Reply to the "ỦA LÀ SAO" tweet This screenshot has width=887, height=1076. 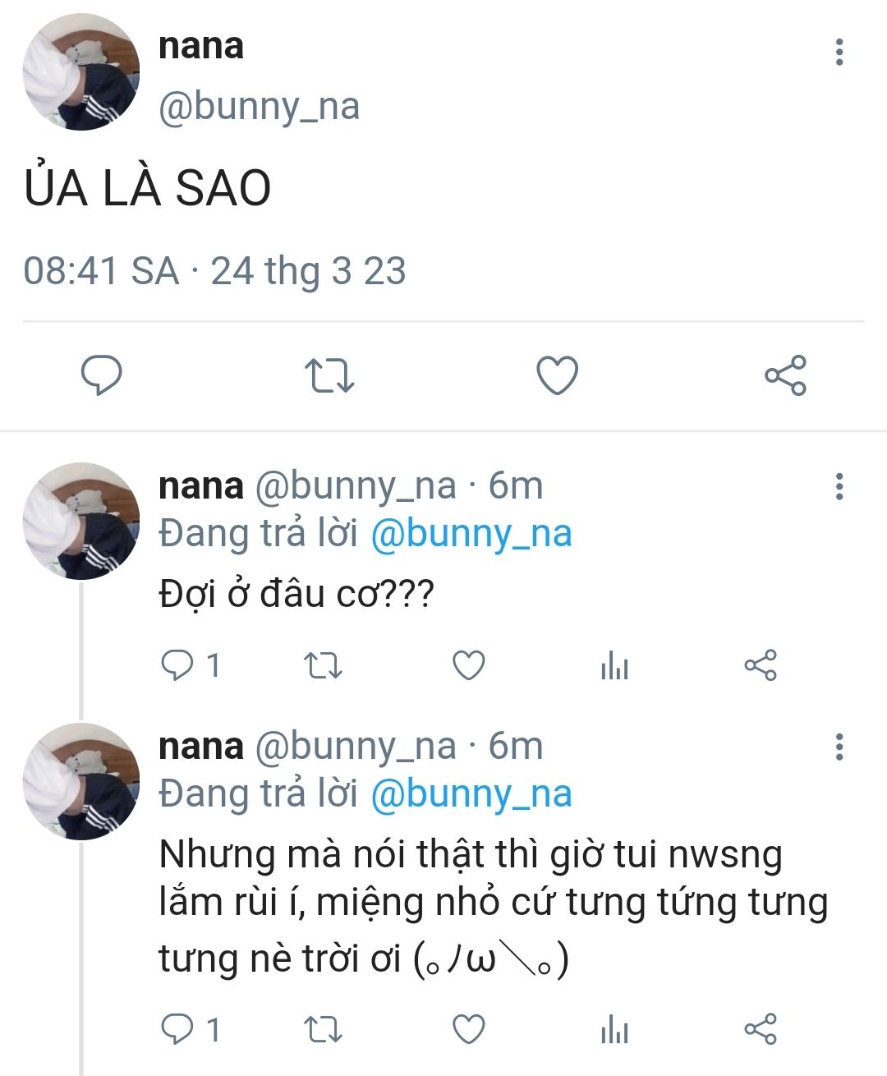tap(101, 376)
